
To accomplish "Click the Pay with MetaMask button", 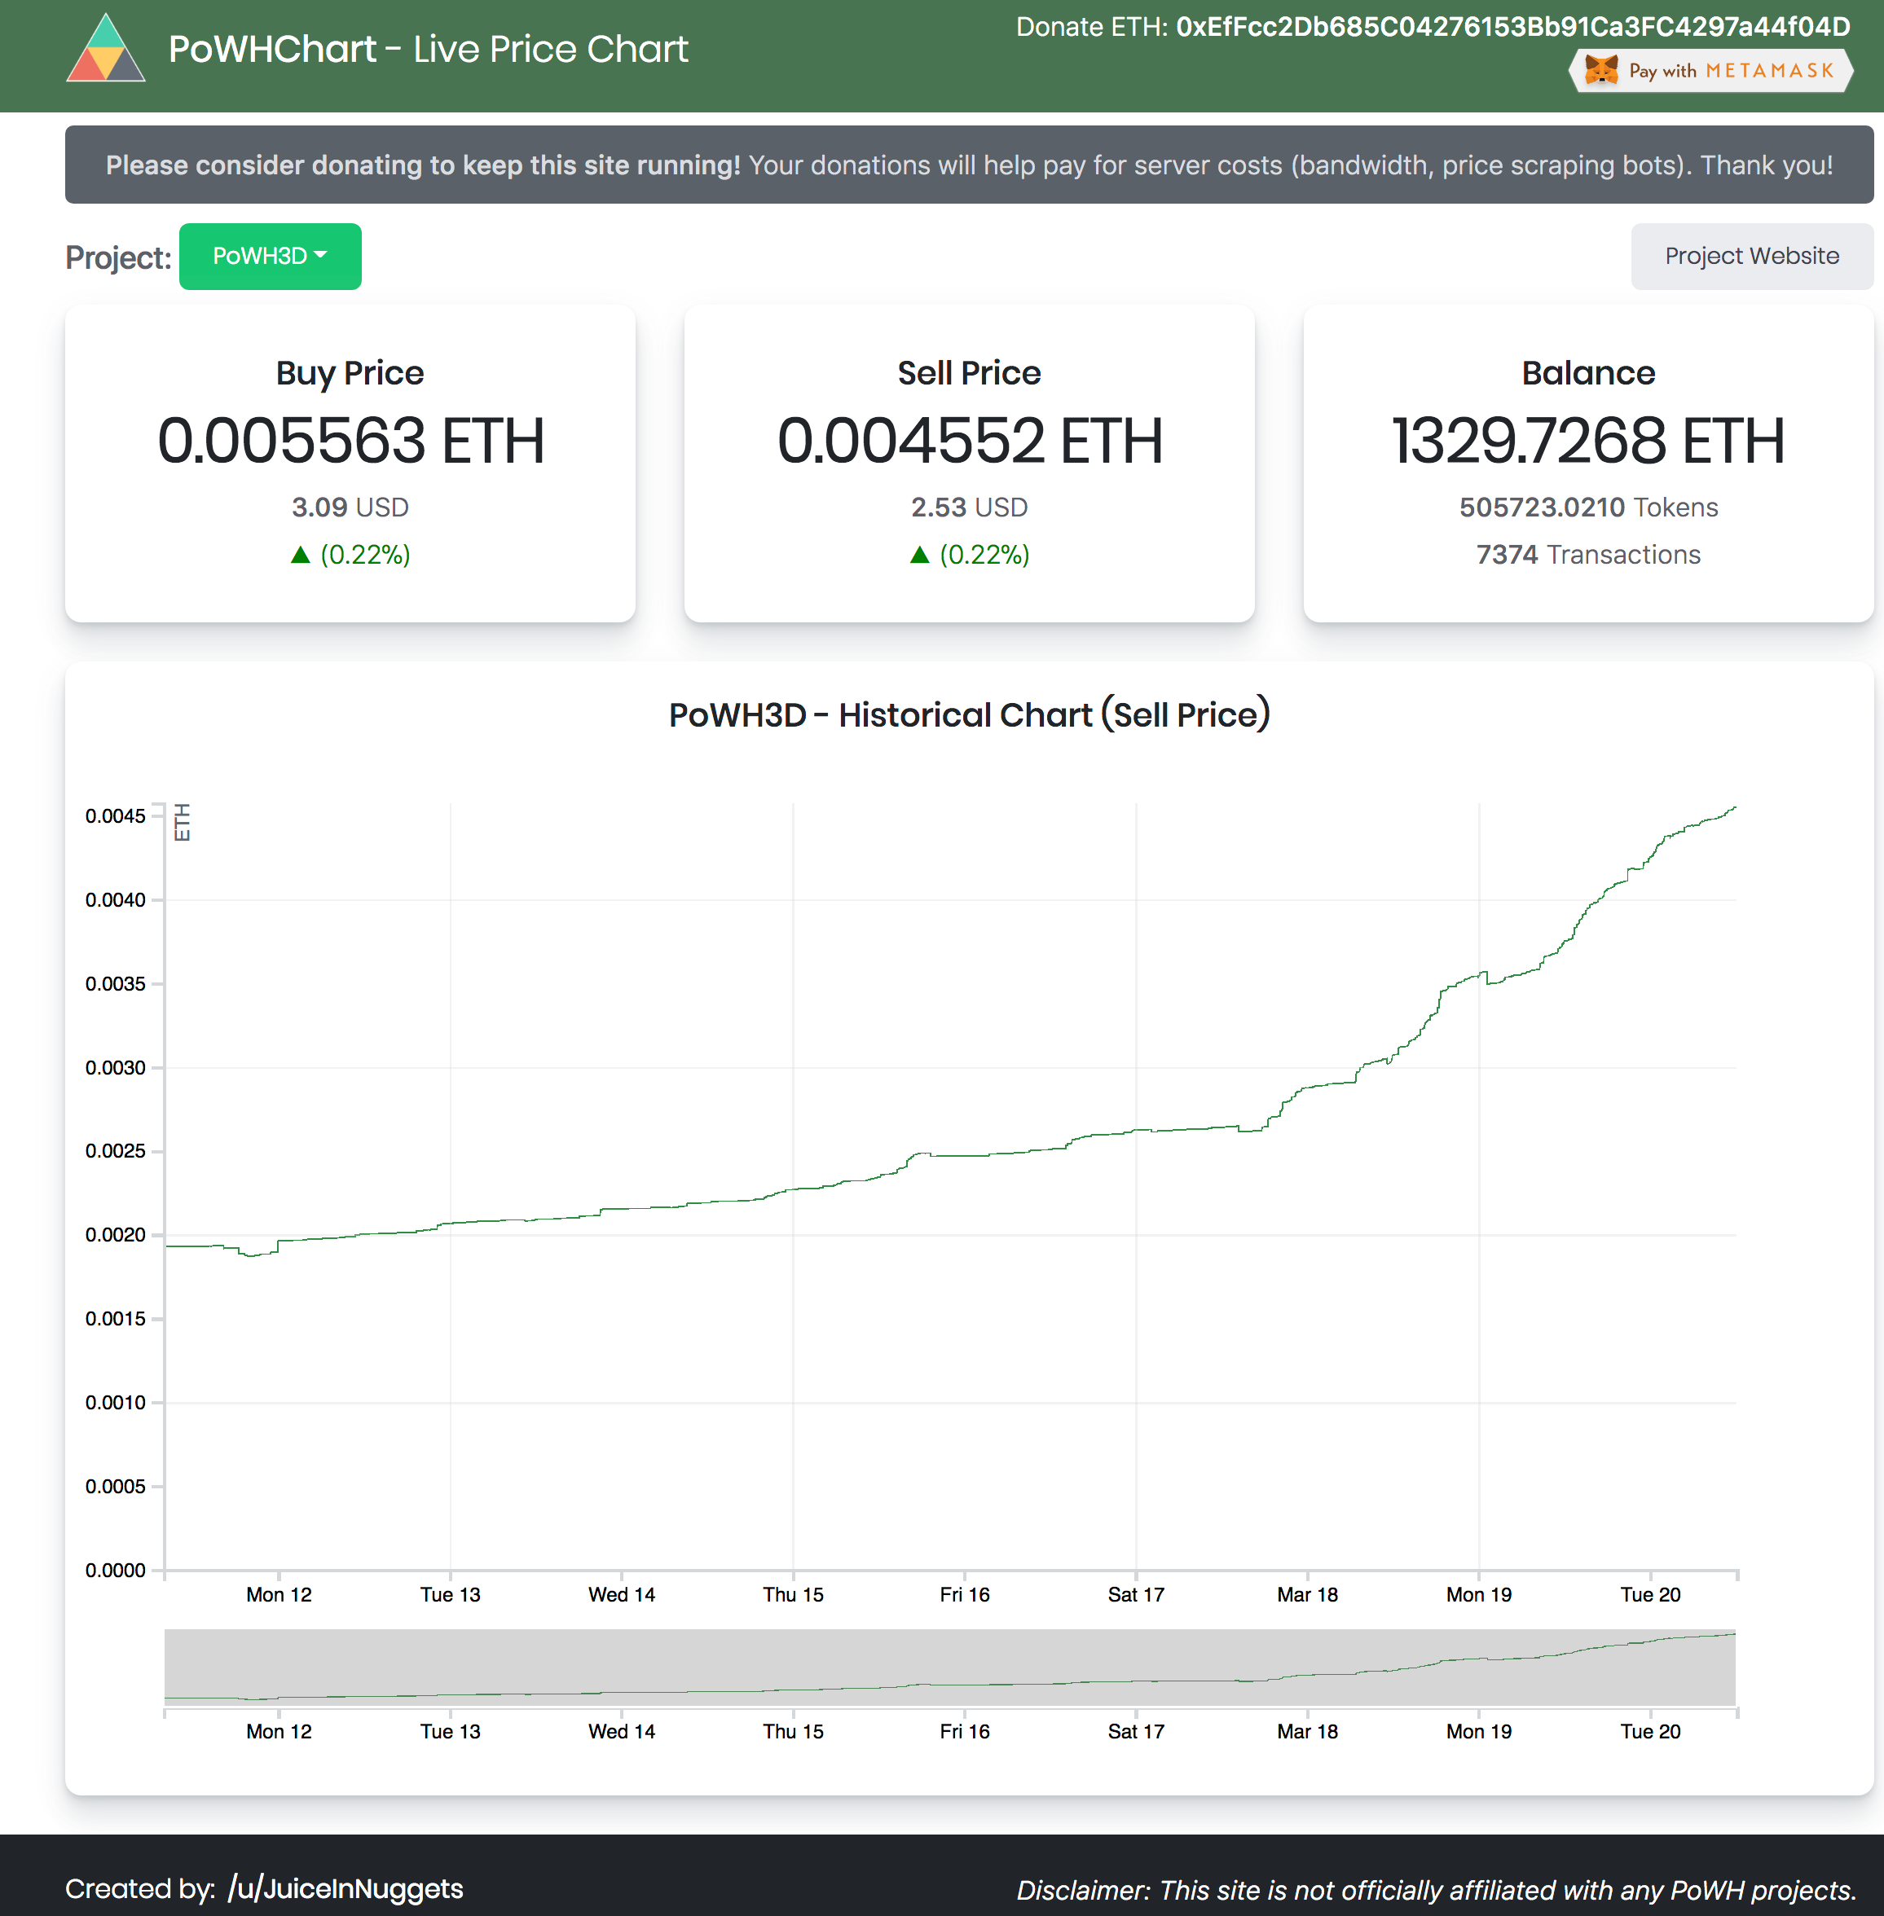I will click(1711, 70).
